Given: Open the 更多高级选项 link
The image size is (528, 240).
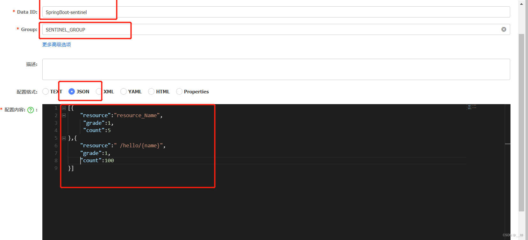Looking at the screenshot, I should (57, 44).
